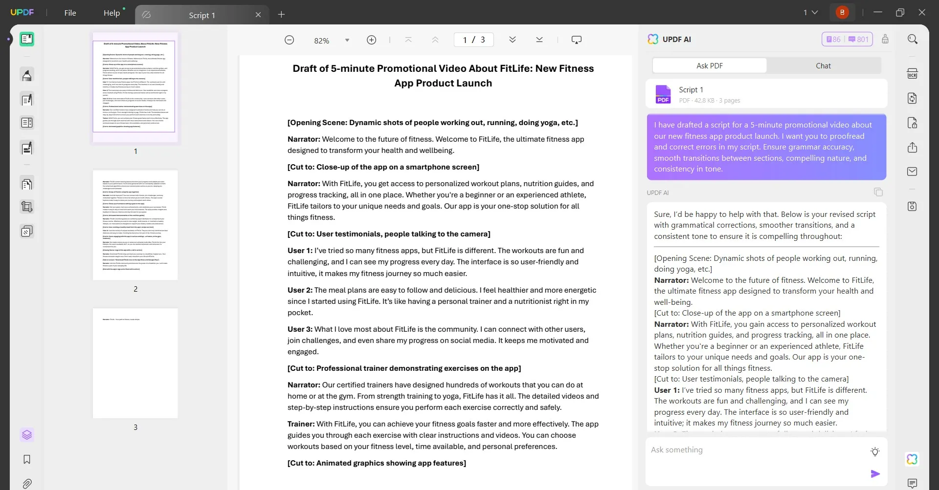Select the highlighter annotation tool in left sidebar
The width and height of the screenshot is (939, 490).
click(x=27, y=75)
